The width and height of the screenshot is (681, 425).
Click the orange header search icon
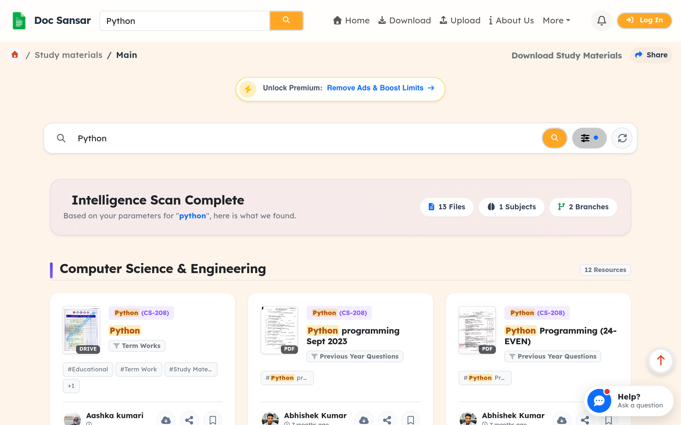point(286,20)
